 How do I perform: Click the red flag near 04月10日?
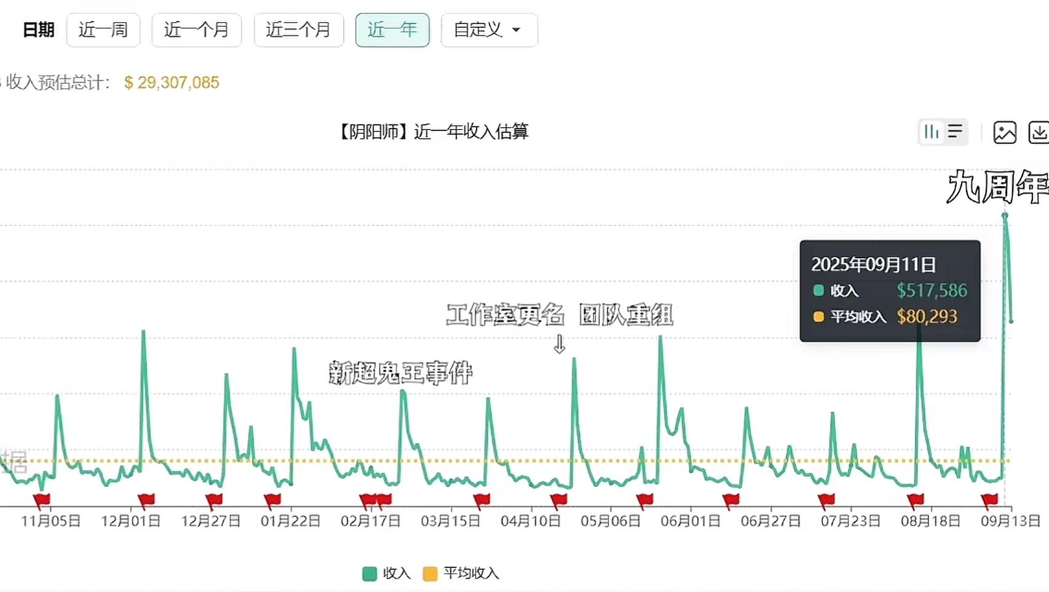click(558, 500)
